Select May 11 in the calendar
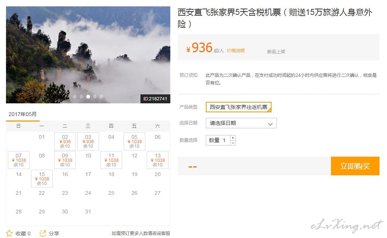387x238 pixels. [111, 160]
